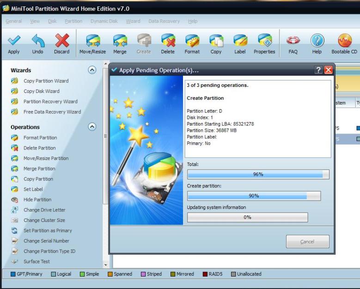Open Free Data Recovery Wizard
This screenshot has height=289, width=360.
(x=52, y=112)
